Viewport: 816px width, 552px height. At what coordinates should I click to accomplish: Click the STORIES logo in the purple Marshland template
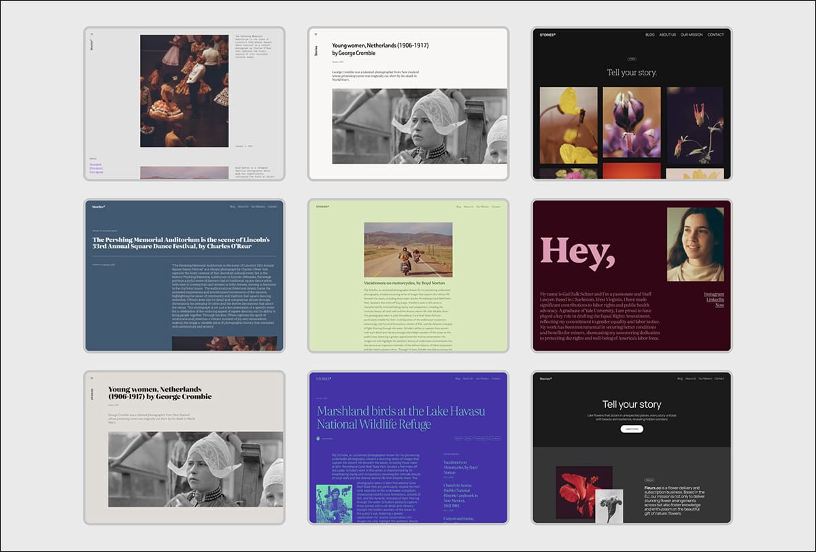pos(324,378)
